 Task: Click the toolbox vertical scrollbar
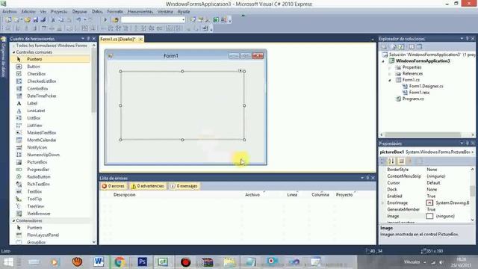[94, 143]
